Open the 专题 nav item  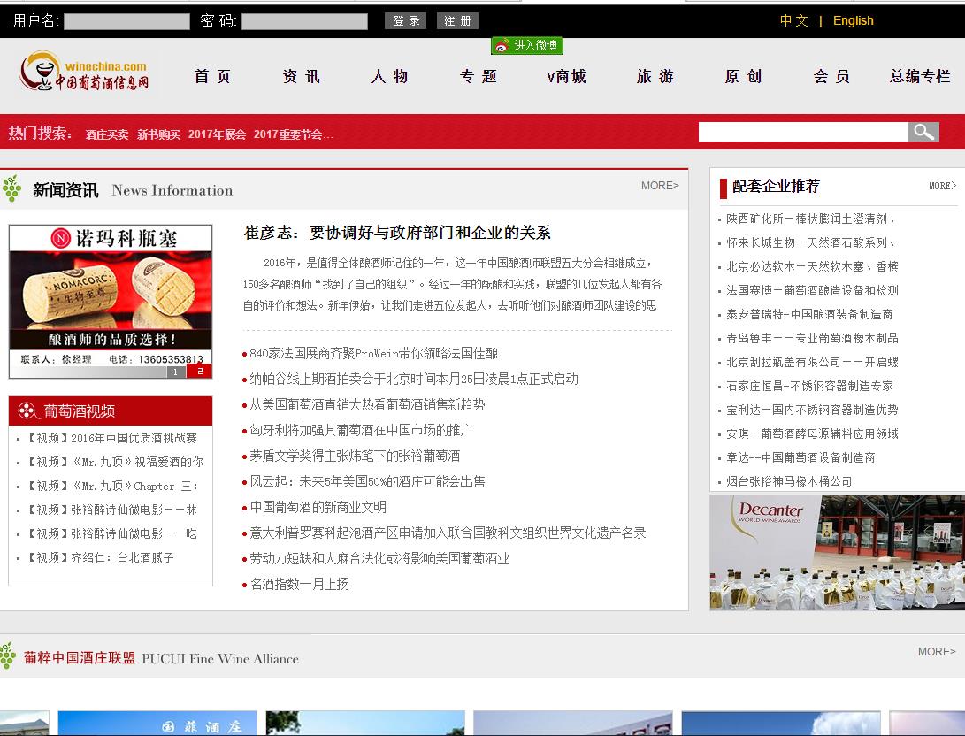point(479,76)
